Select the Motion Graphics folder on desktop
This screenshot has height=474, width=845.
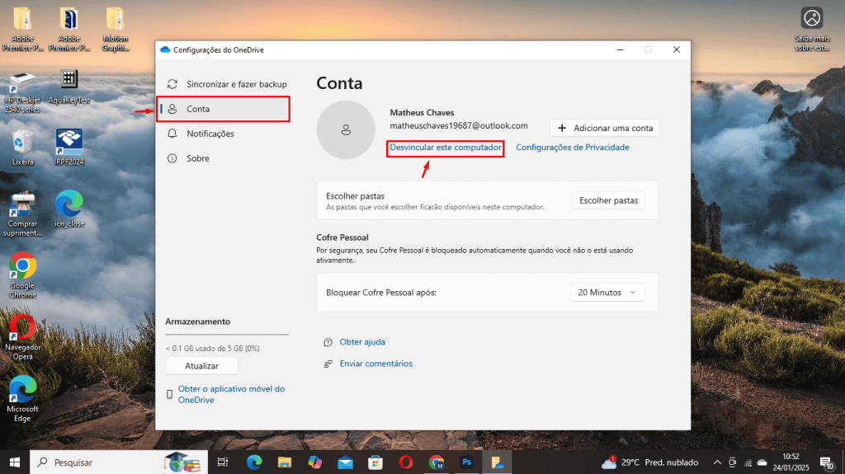(x=116, y=30)
